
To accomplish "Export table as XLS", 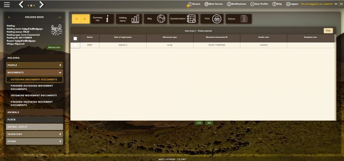I will tap(209, 123).
